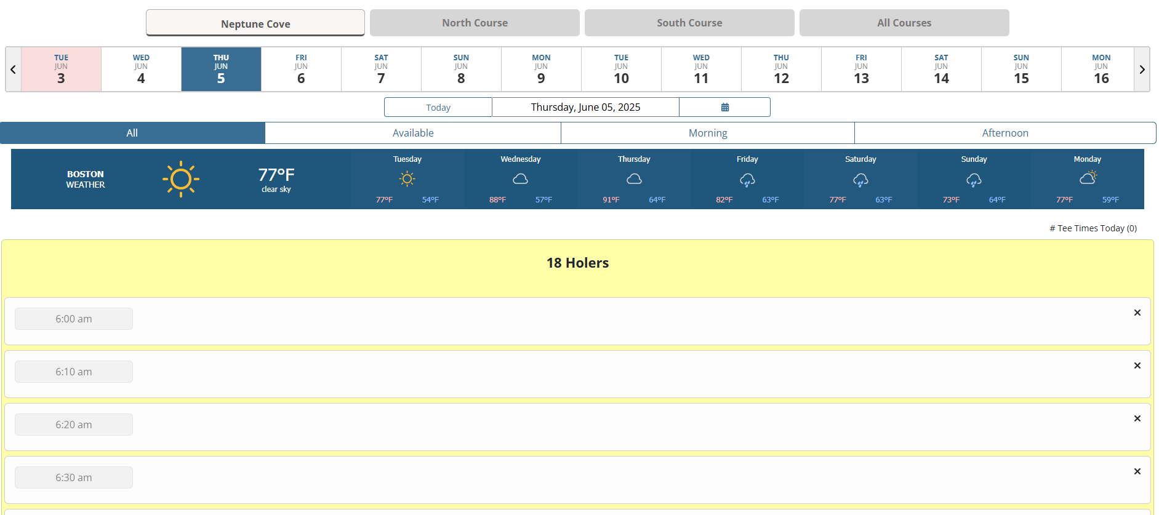This screenshot has width=1159, height=515.
Task: Switch to the North Course tab
Action: click(475, 23)
